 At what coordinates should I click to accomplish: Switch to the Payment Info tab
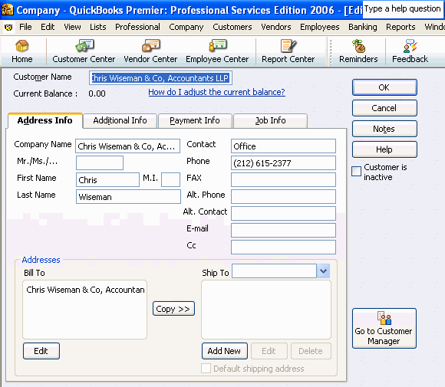195,120
